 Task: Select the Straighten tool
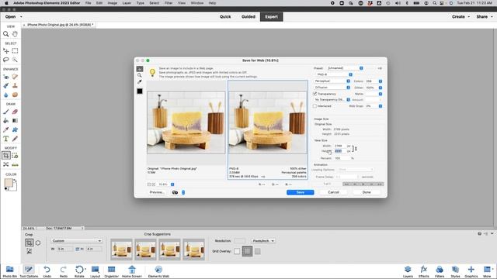(15, 164)
